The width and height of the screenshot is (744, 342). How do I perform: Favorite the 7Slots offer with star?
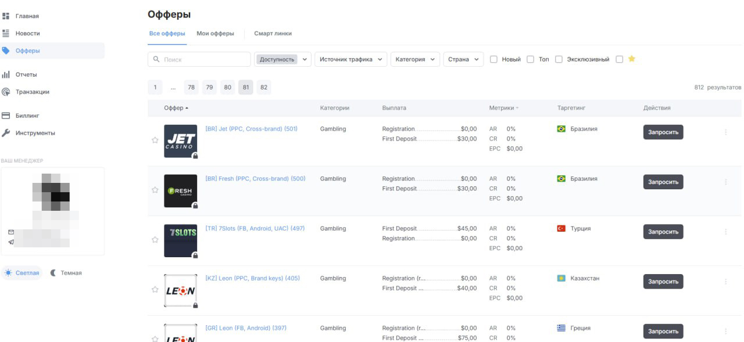155,239
